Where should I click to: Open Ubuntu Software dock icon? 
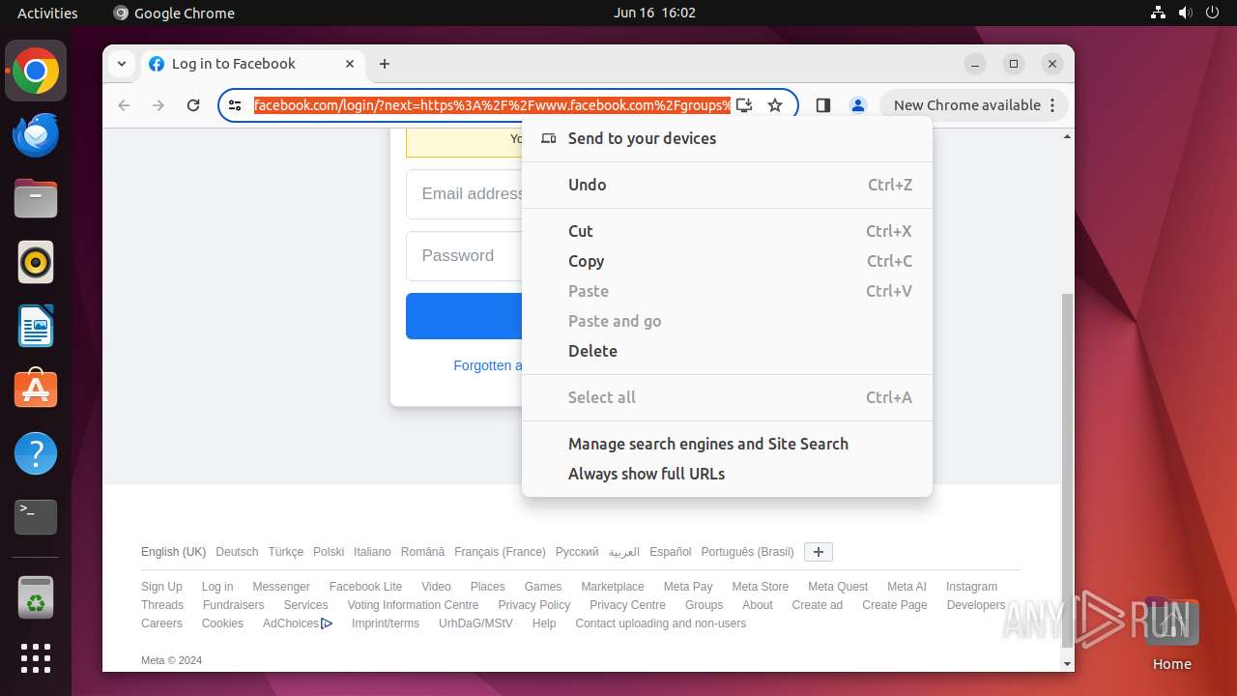click(x=36, y=390)
